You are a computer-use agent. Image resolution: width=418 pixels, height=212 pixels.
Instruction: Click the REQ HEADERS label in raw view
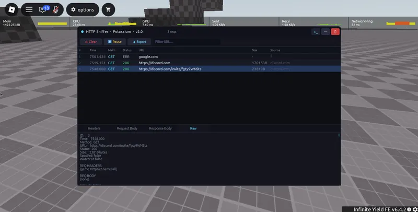click(91, 166)
